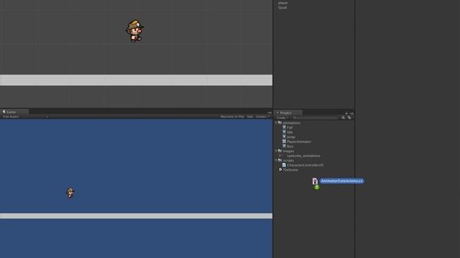Viewport: 460px width, 258px height.
Task: Click the dragged AnimatorExtensions.cs file icon
Action: tap(315, 181)
